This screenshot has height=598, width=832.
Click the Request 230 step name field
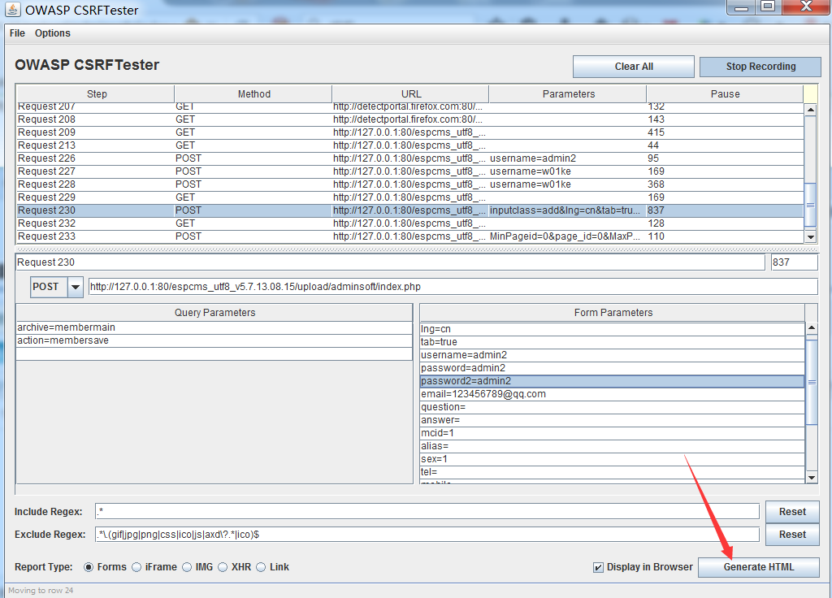tap(390, 262)
